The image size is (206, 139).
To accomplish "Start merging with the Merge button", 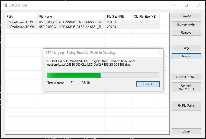I will [x=186, y=56].
